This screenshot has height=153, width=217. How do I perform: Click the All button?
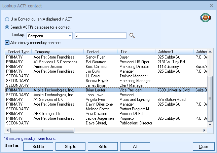[x=135, y=147]
